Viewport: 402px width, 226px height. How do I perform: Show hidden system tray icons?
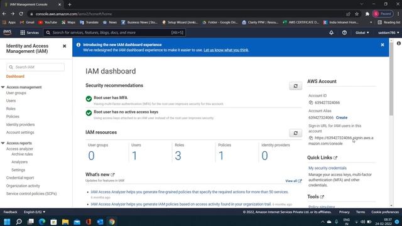[322, 222]
